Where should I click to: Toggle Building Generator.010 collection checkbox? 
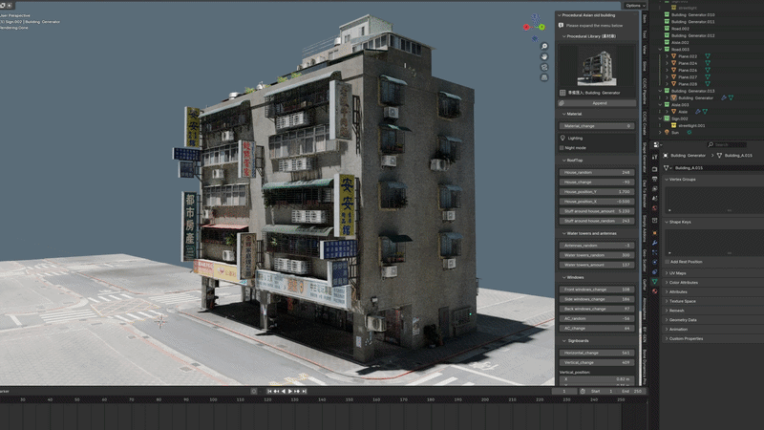667,14
